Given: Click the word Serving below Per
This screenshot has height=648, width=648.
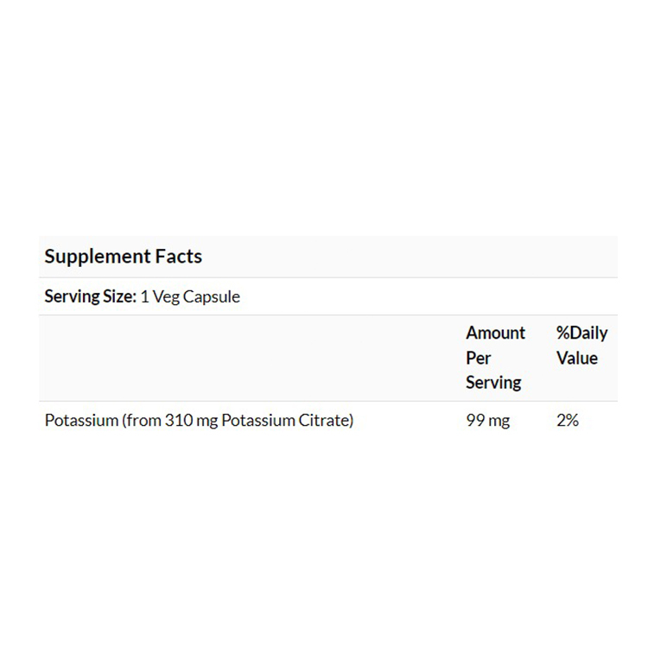Looking at the screenshot, I should click(x=493, y=382).
